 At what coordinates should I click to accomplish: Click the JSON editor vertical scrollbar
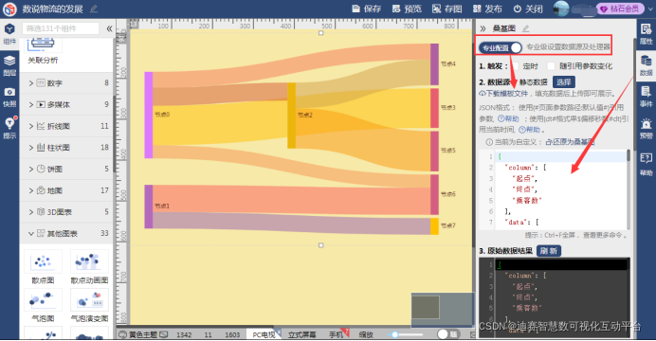pos(628,189)
